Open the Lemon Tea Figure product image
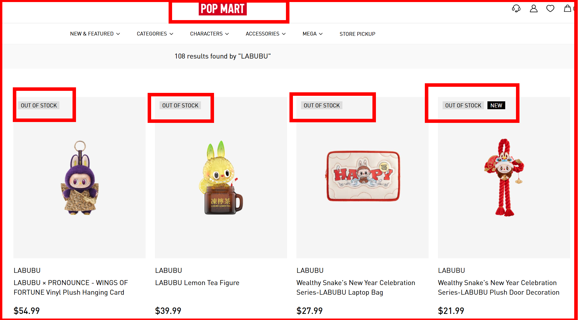The image size is (578, 320). (221, 178)
